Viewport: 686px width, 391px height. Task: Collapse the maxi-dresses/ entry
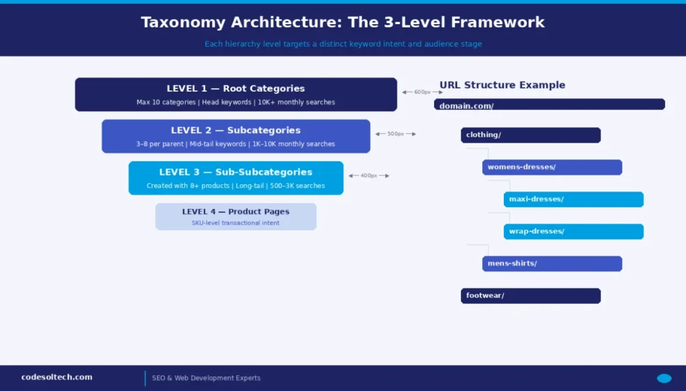tap(573, 199)
